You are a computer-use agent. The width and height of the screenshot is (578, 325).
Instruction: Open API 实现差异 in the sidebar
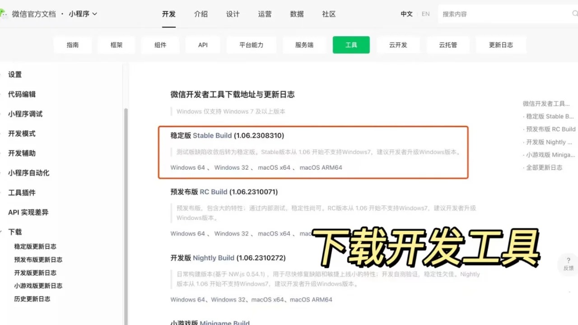28,212
